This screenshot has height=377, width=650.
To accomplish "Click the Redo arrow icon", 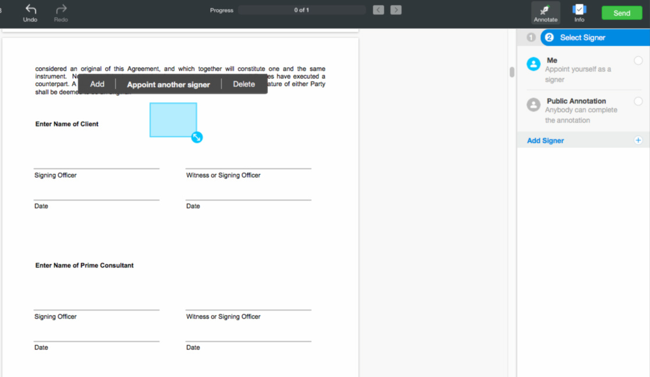I will tap(61, 9).
